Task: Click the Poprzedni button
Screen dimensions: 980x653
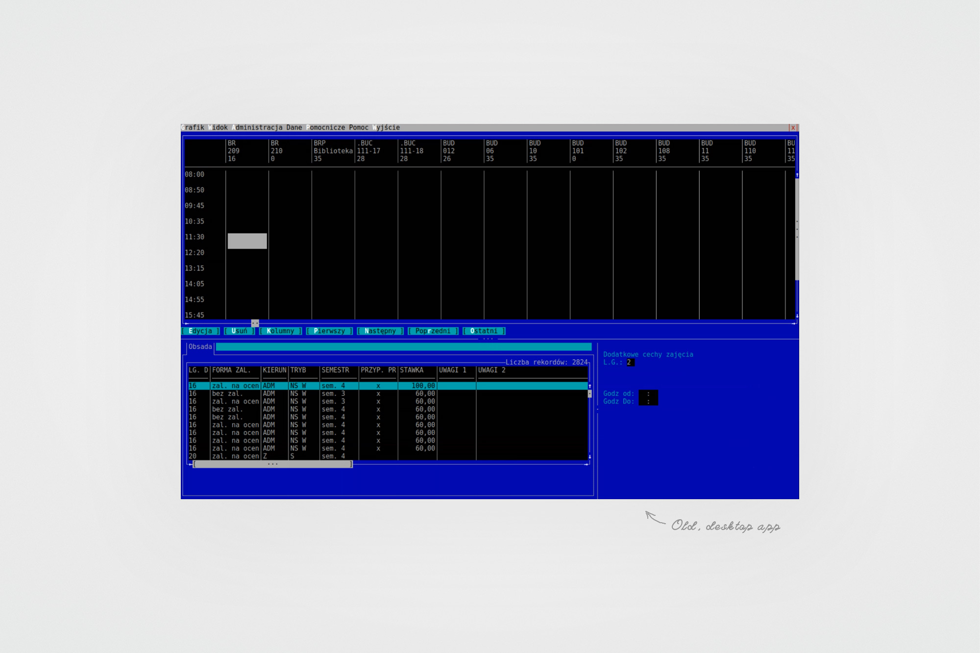Action: (x=433, y=331)
